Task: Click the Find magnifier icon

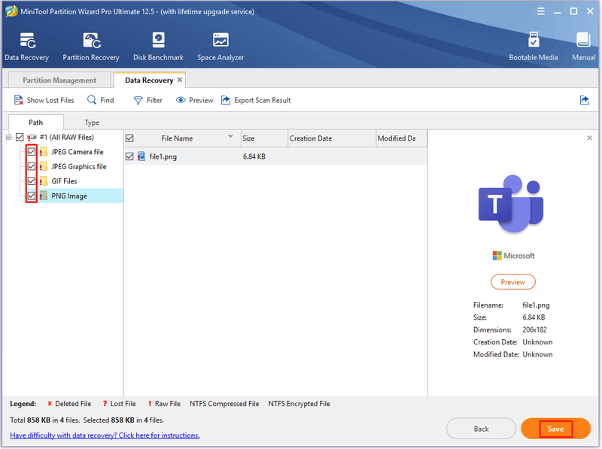Action: pos(92,100)
